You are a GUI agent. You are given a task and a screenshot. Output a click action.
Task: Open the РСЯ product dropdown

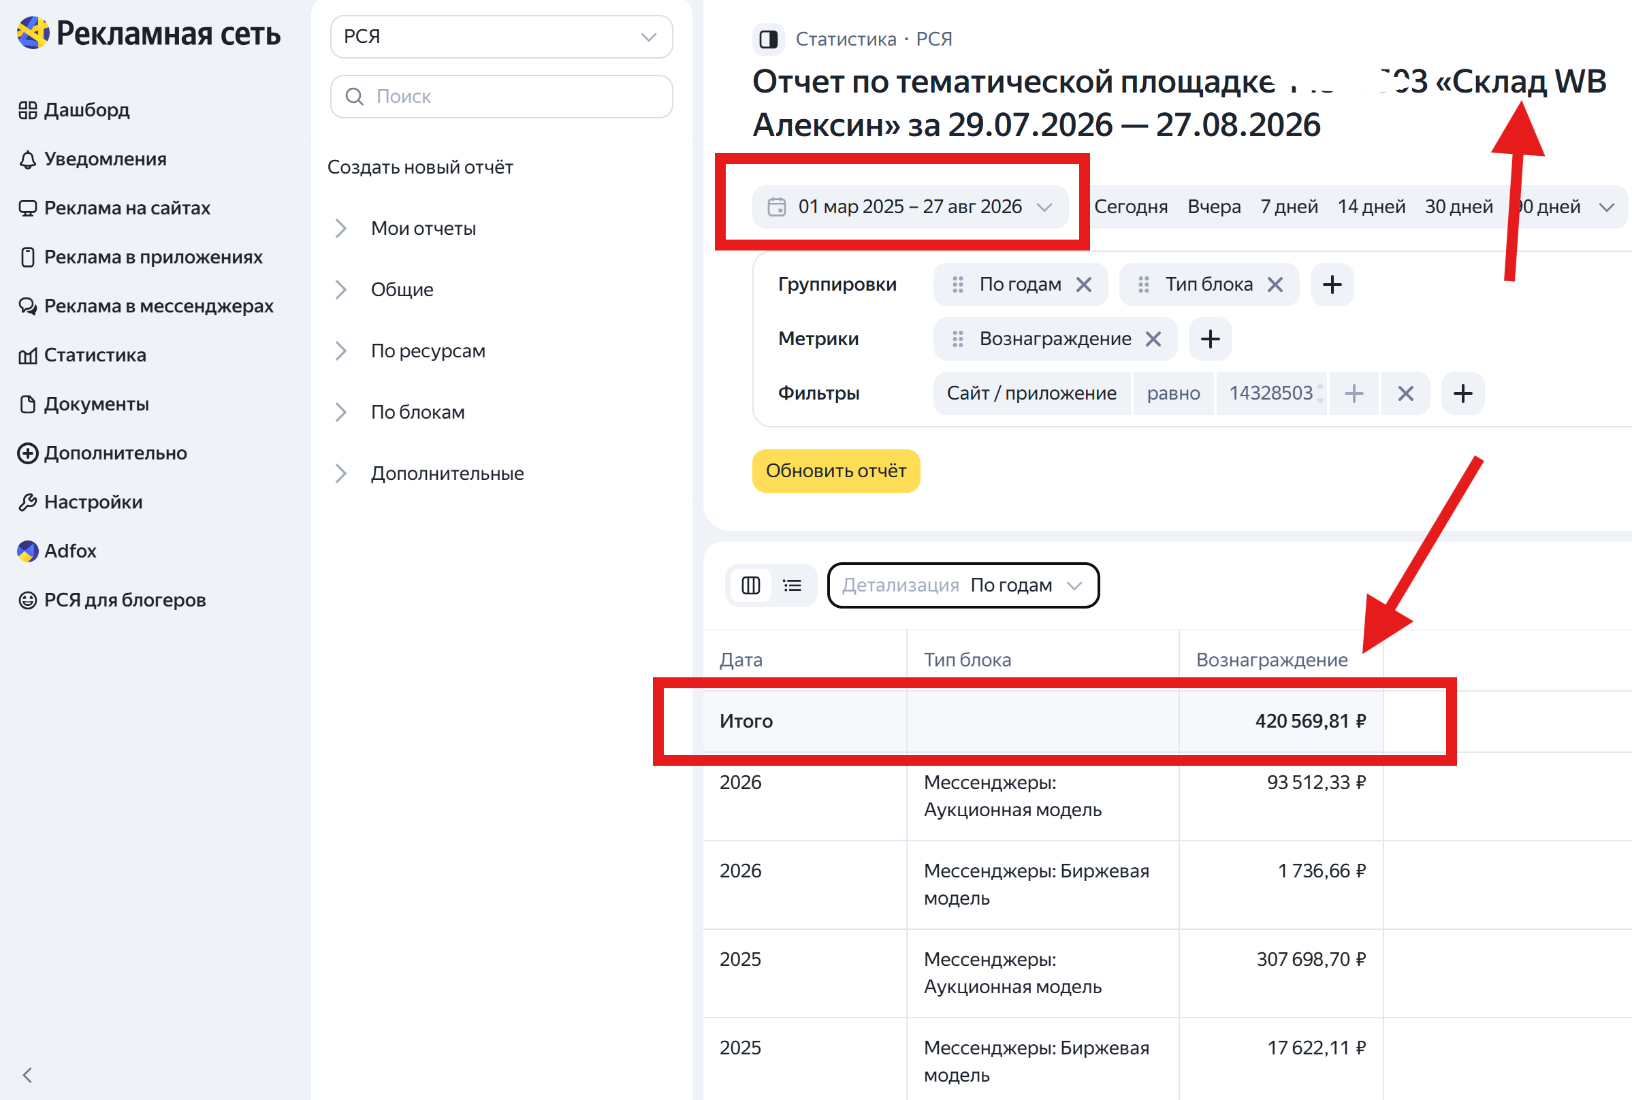click(x=501, y=37)
